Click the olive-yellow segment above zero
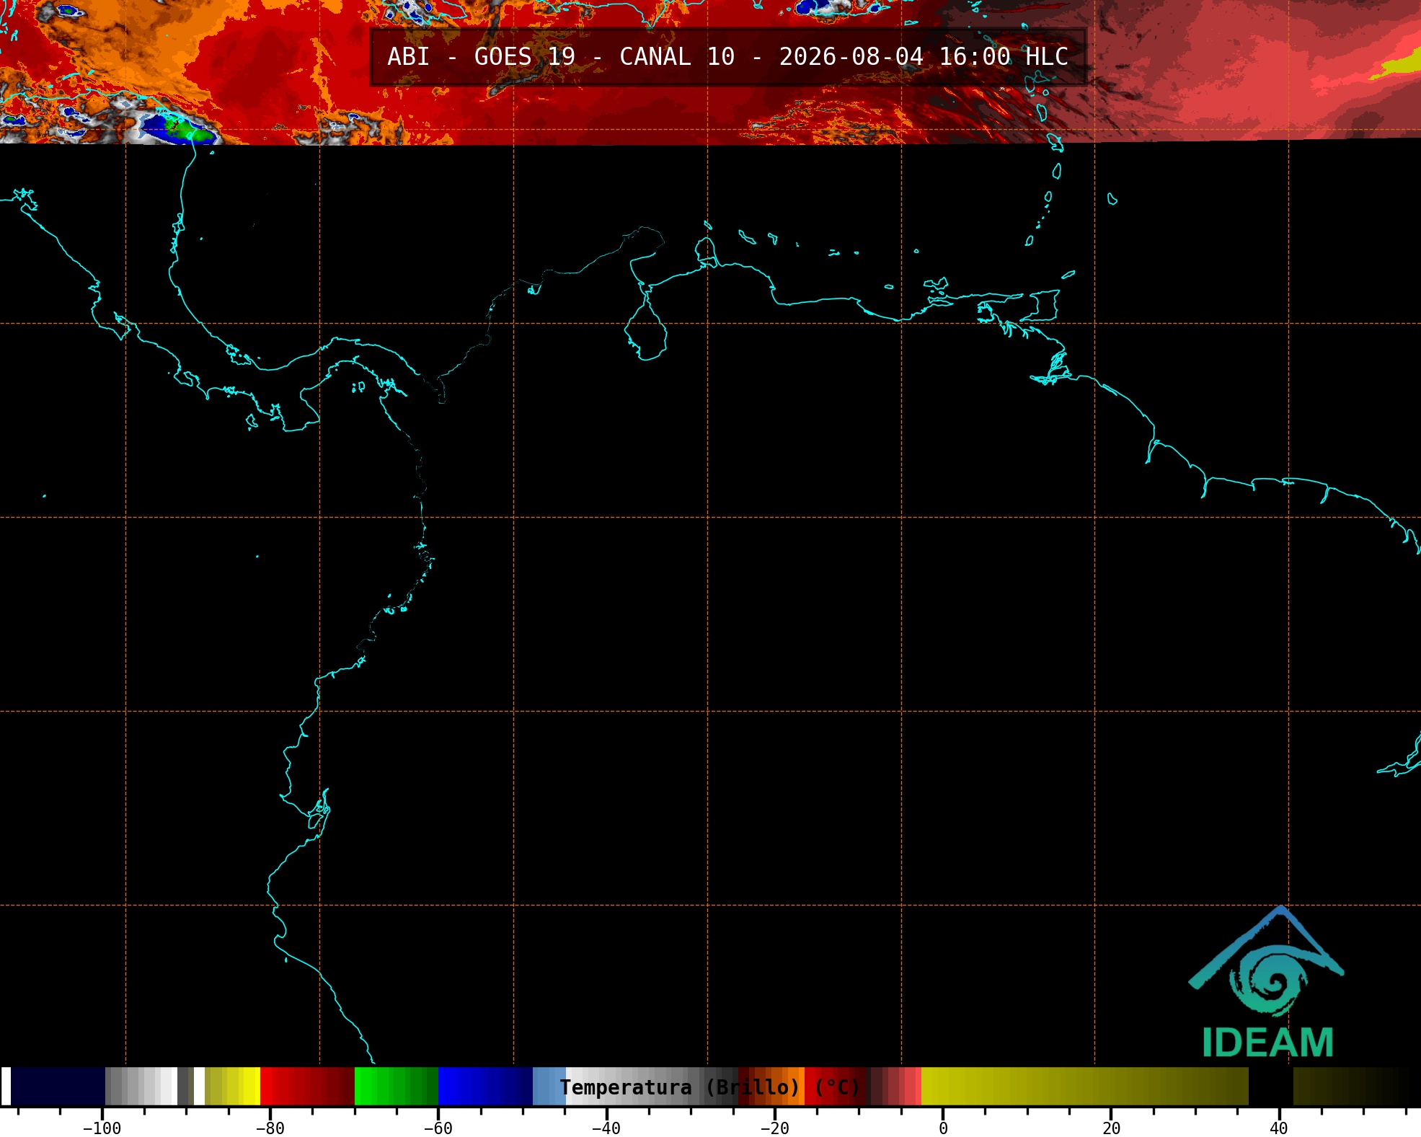The width and height of the screenshot is (1421, 1137). [x=1085, y=1087]
